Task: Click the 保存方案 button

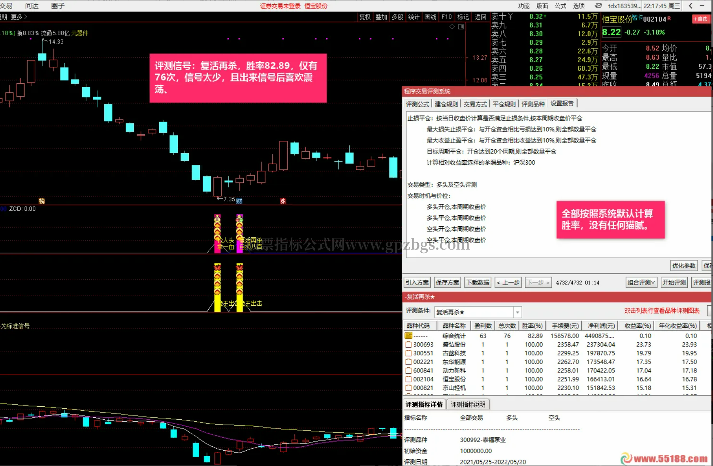Action: click(x=448, y=282)
